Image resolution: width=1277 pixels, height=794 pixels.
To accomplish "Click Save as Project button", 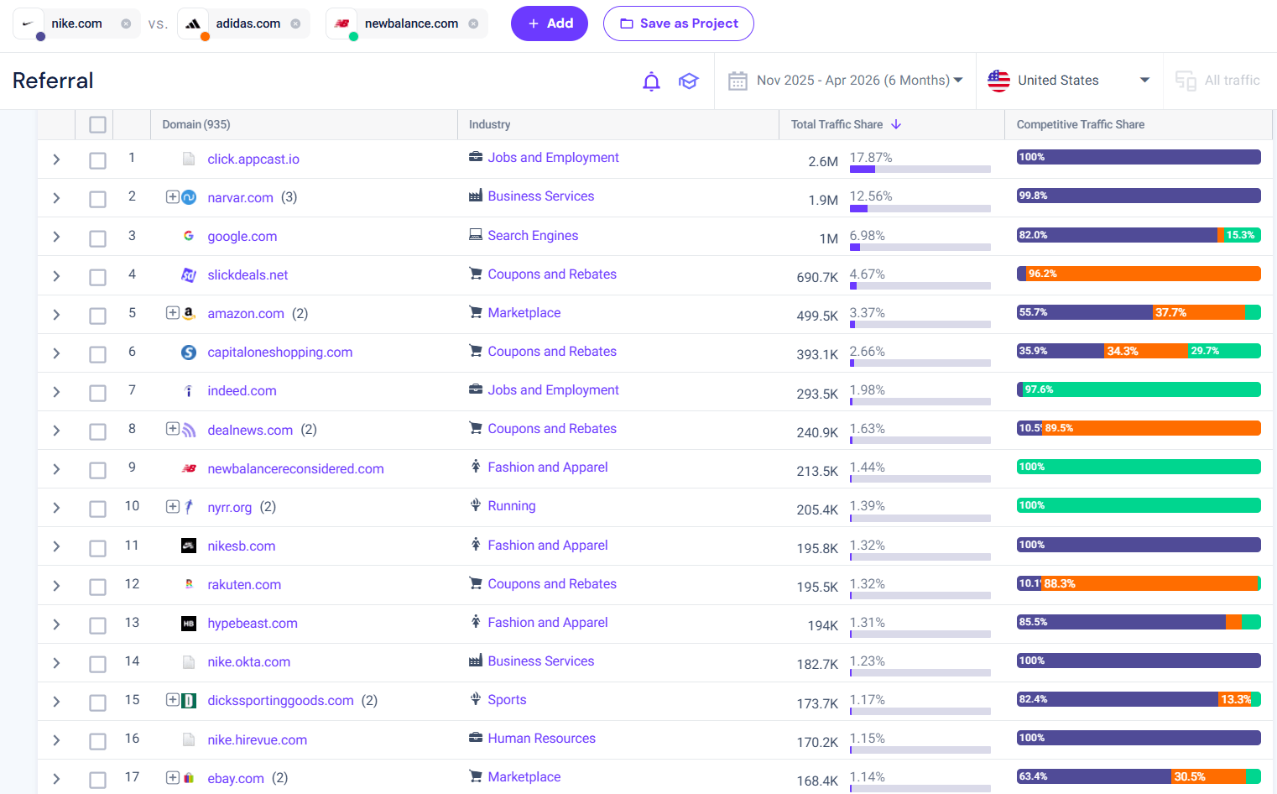I will tap(679, 24).
